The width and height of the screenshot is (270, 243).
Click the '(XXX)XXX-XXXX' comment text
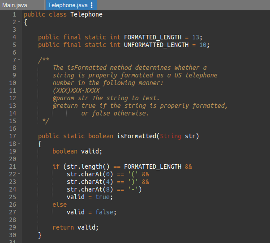pos(76,90)
